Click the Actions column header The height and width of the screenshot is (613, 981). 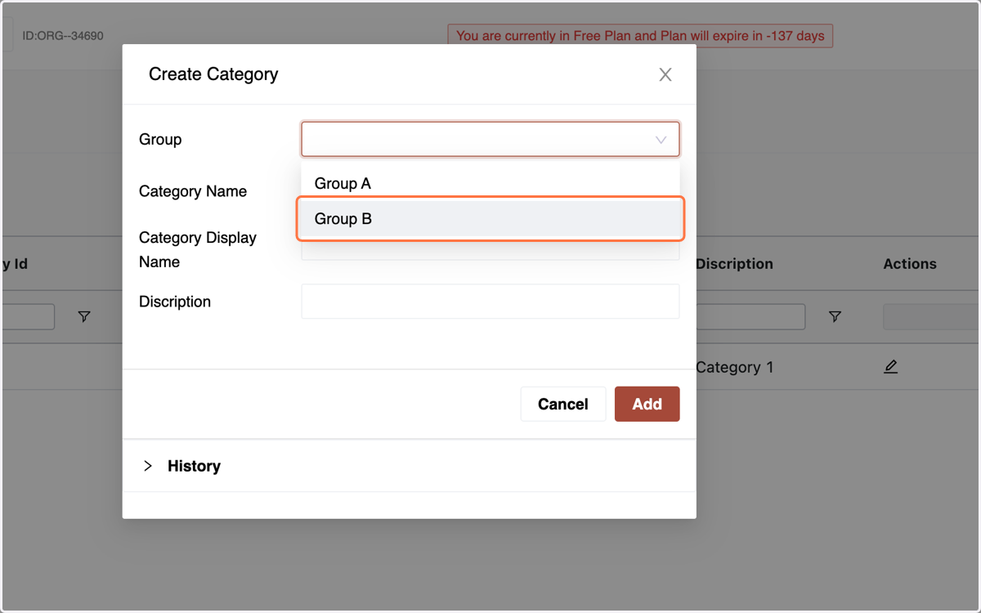910,264
